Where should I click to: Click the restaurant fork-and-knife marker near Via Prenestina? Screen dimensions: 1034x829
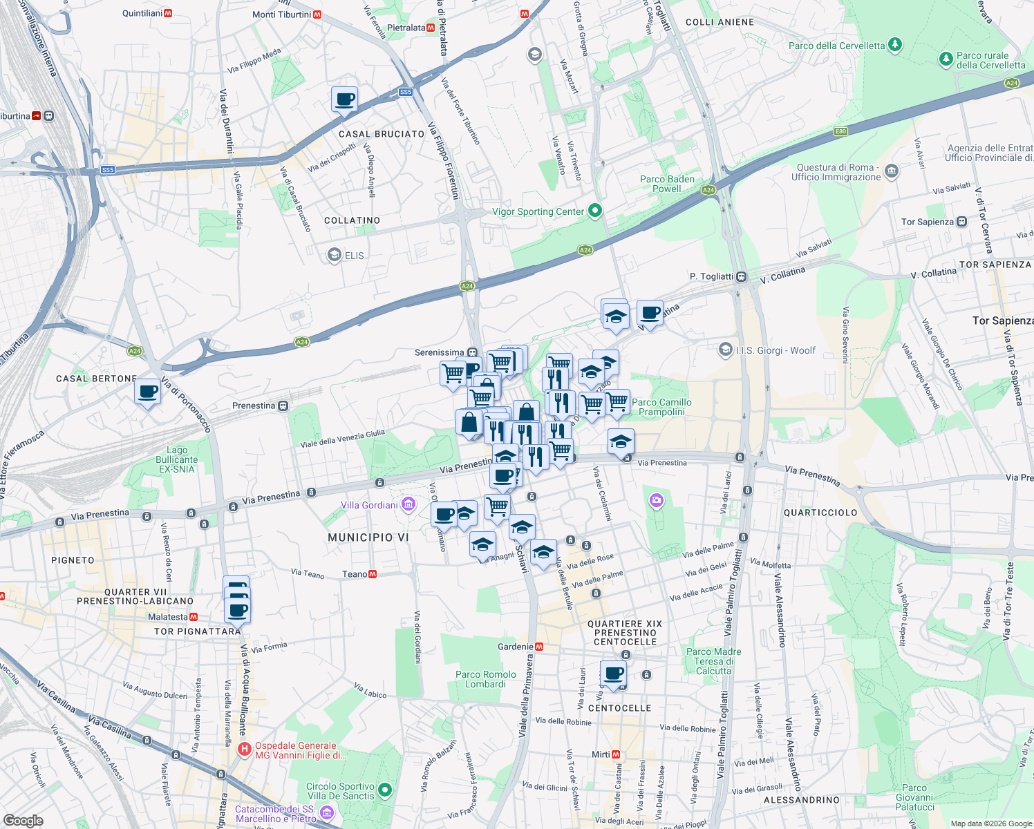pos(537,455)
